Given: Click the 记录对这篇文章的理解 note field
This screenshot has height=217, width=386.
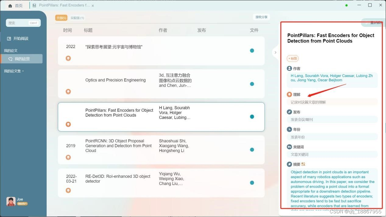Looking at the screenshot, I should pos(332,102).
